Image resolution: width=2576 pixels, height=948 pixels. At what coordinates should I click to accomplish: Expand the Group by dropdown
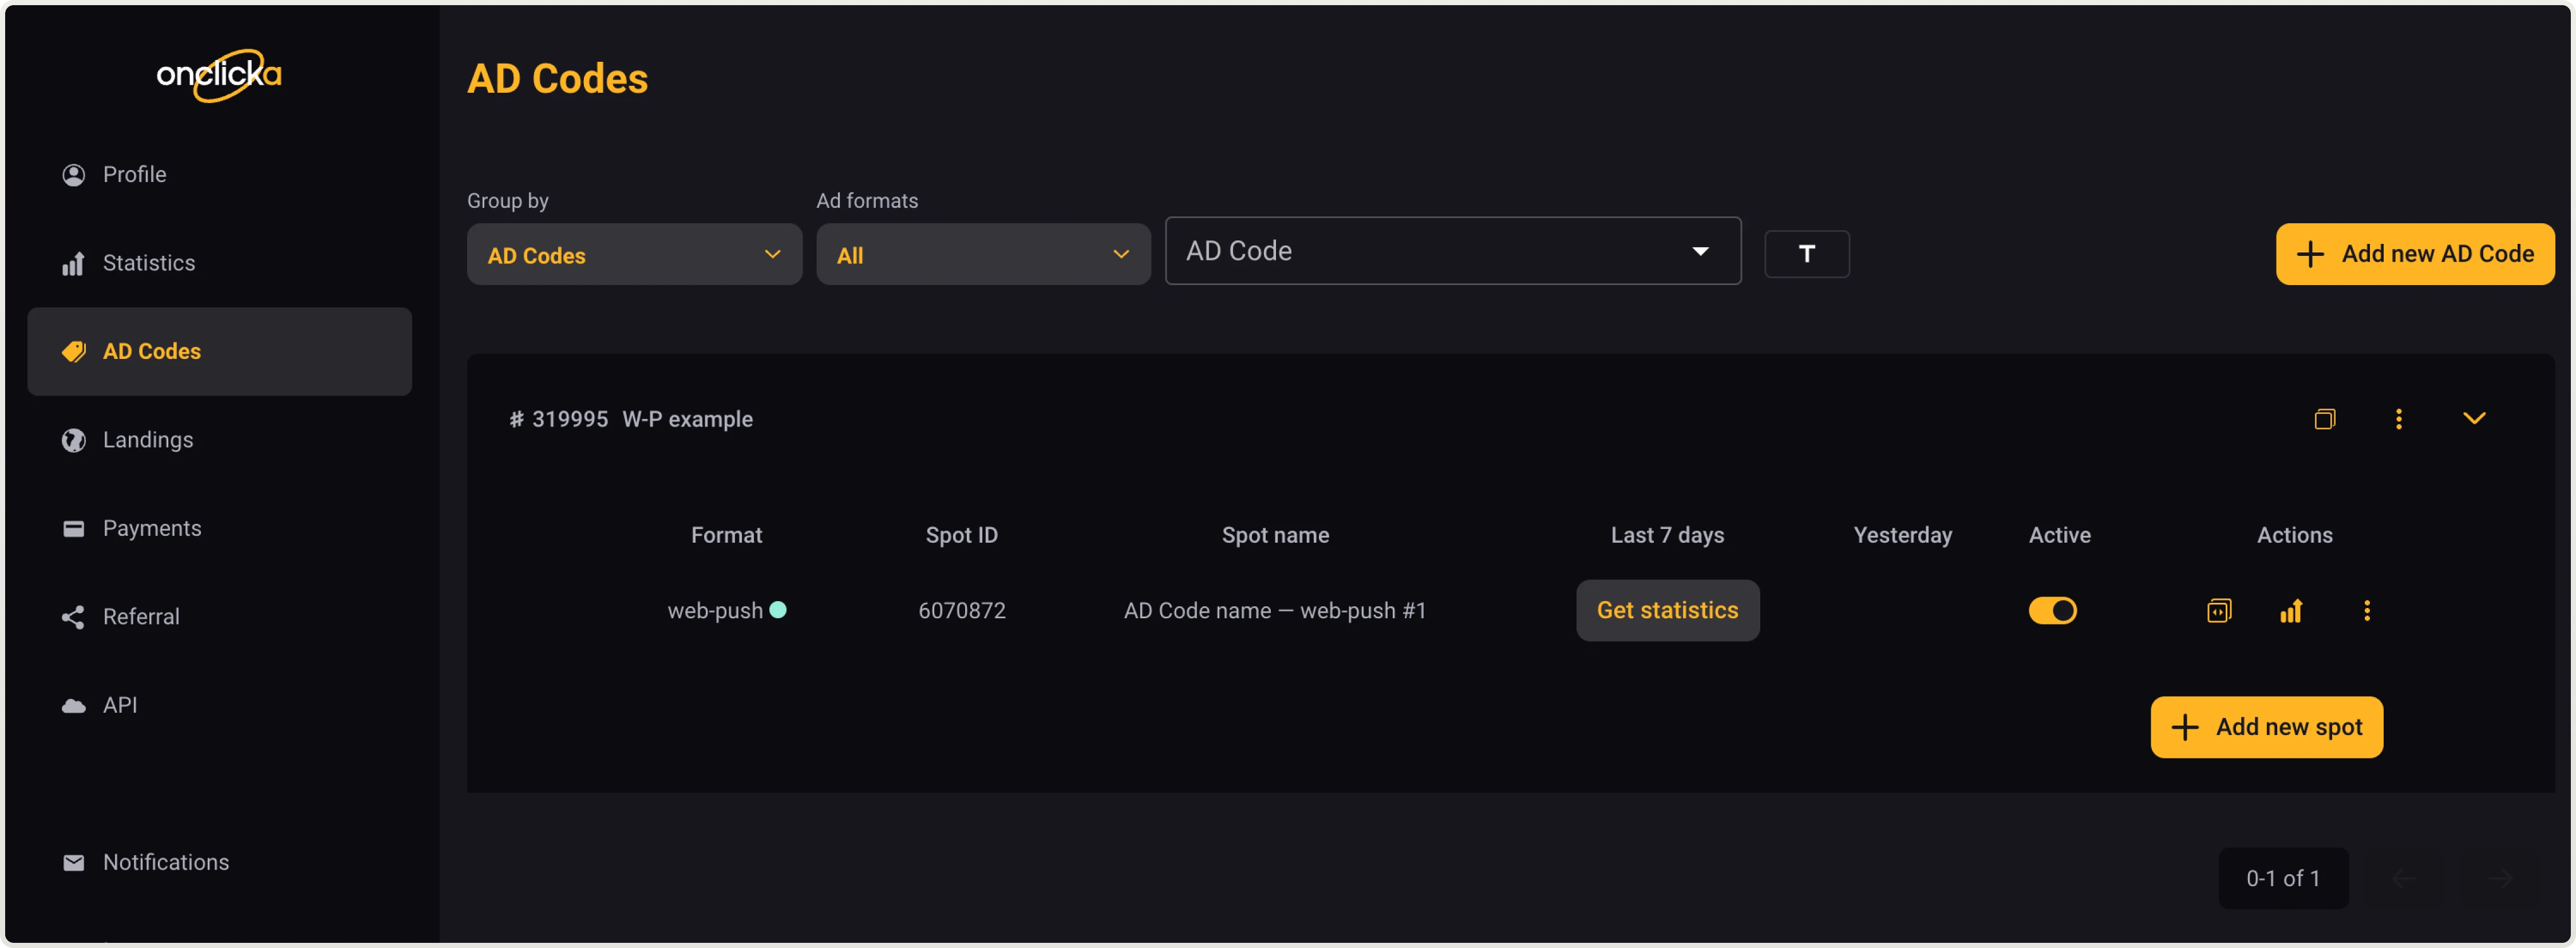tap(633, 254)
